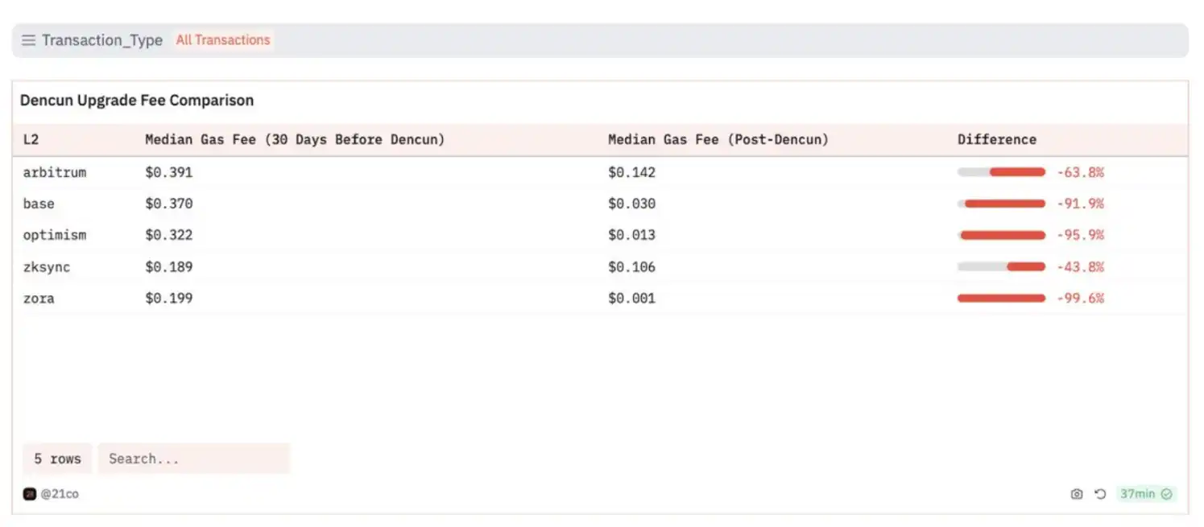1204x527 pixels.
Task: Sort by the L2 column header
Action: 31,139
